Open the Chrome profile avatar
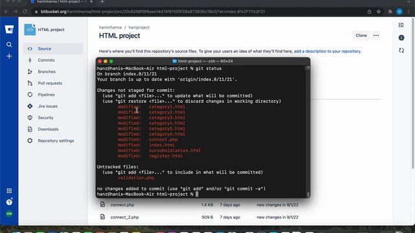415x233 pixels. 399,12
